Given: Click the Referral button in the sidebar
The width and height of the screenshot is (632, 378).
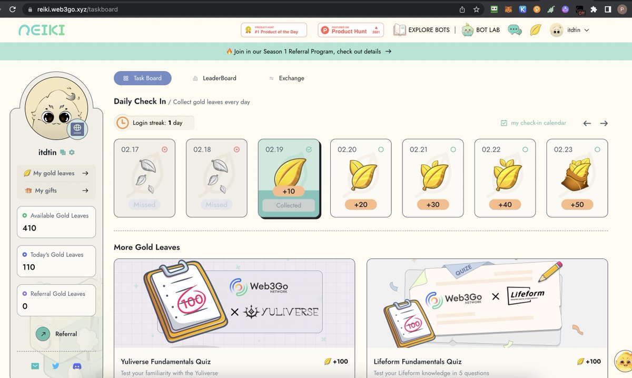Looking at the screenshot, I should [x=56, y=334].
